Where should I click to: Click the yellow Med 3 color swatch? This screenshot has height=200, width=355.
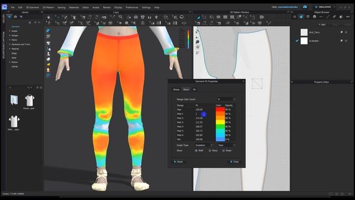pyautogui.click(x=220, y=122)
